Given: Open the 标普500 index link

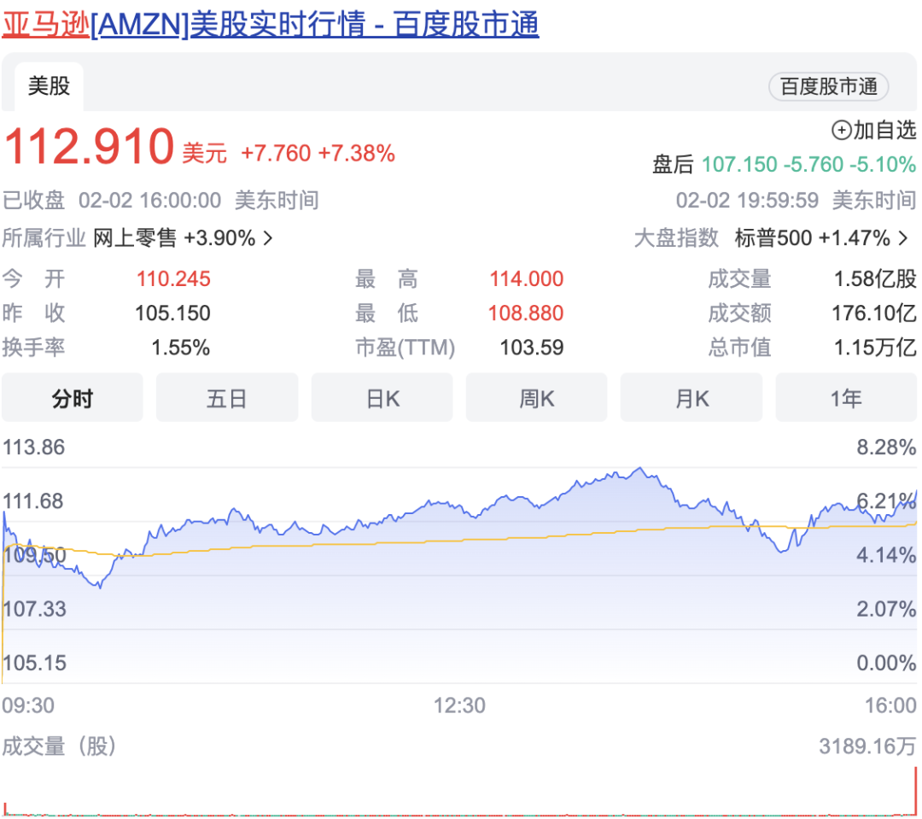Looking at the screenshot, I should 773,238.
